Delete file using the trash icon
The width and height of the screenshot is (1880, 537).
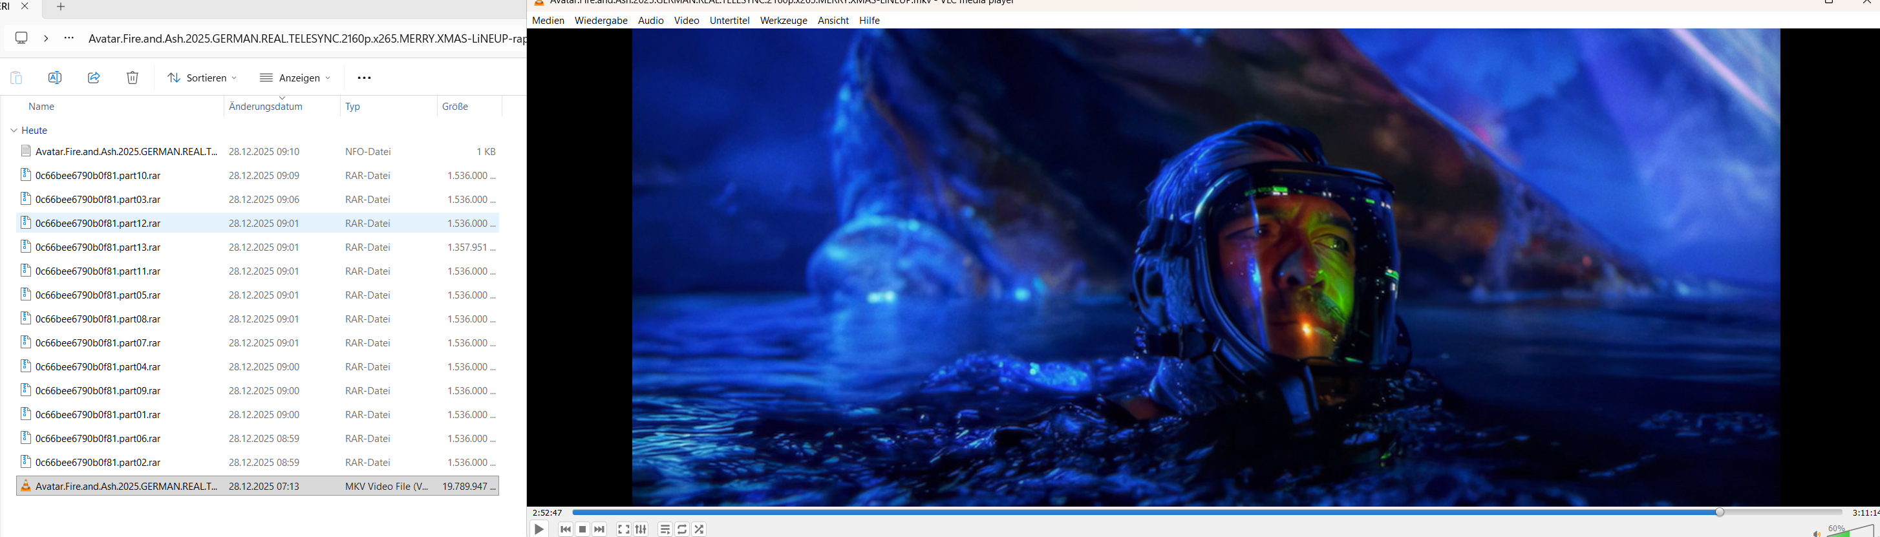coord(132,78)
